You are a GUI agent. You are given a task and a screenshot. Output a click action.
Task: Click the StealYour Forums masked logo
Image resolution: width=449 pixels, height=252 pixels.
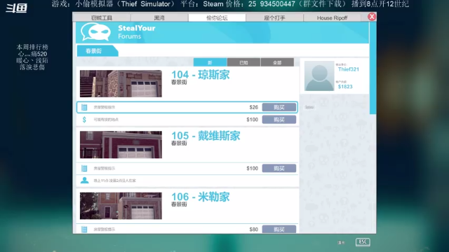[95, 32]
